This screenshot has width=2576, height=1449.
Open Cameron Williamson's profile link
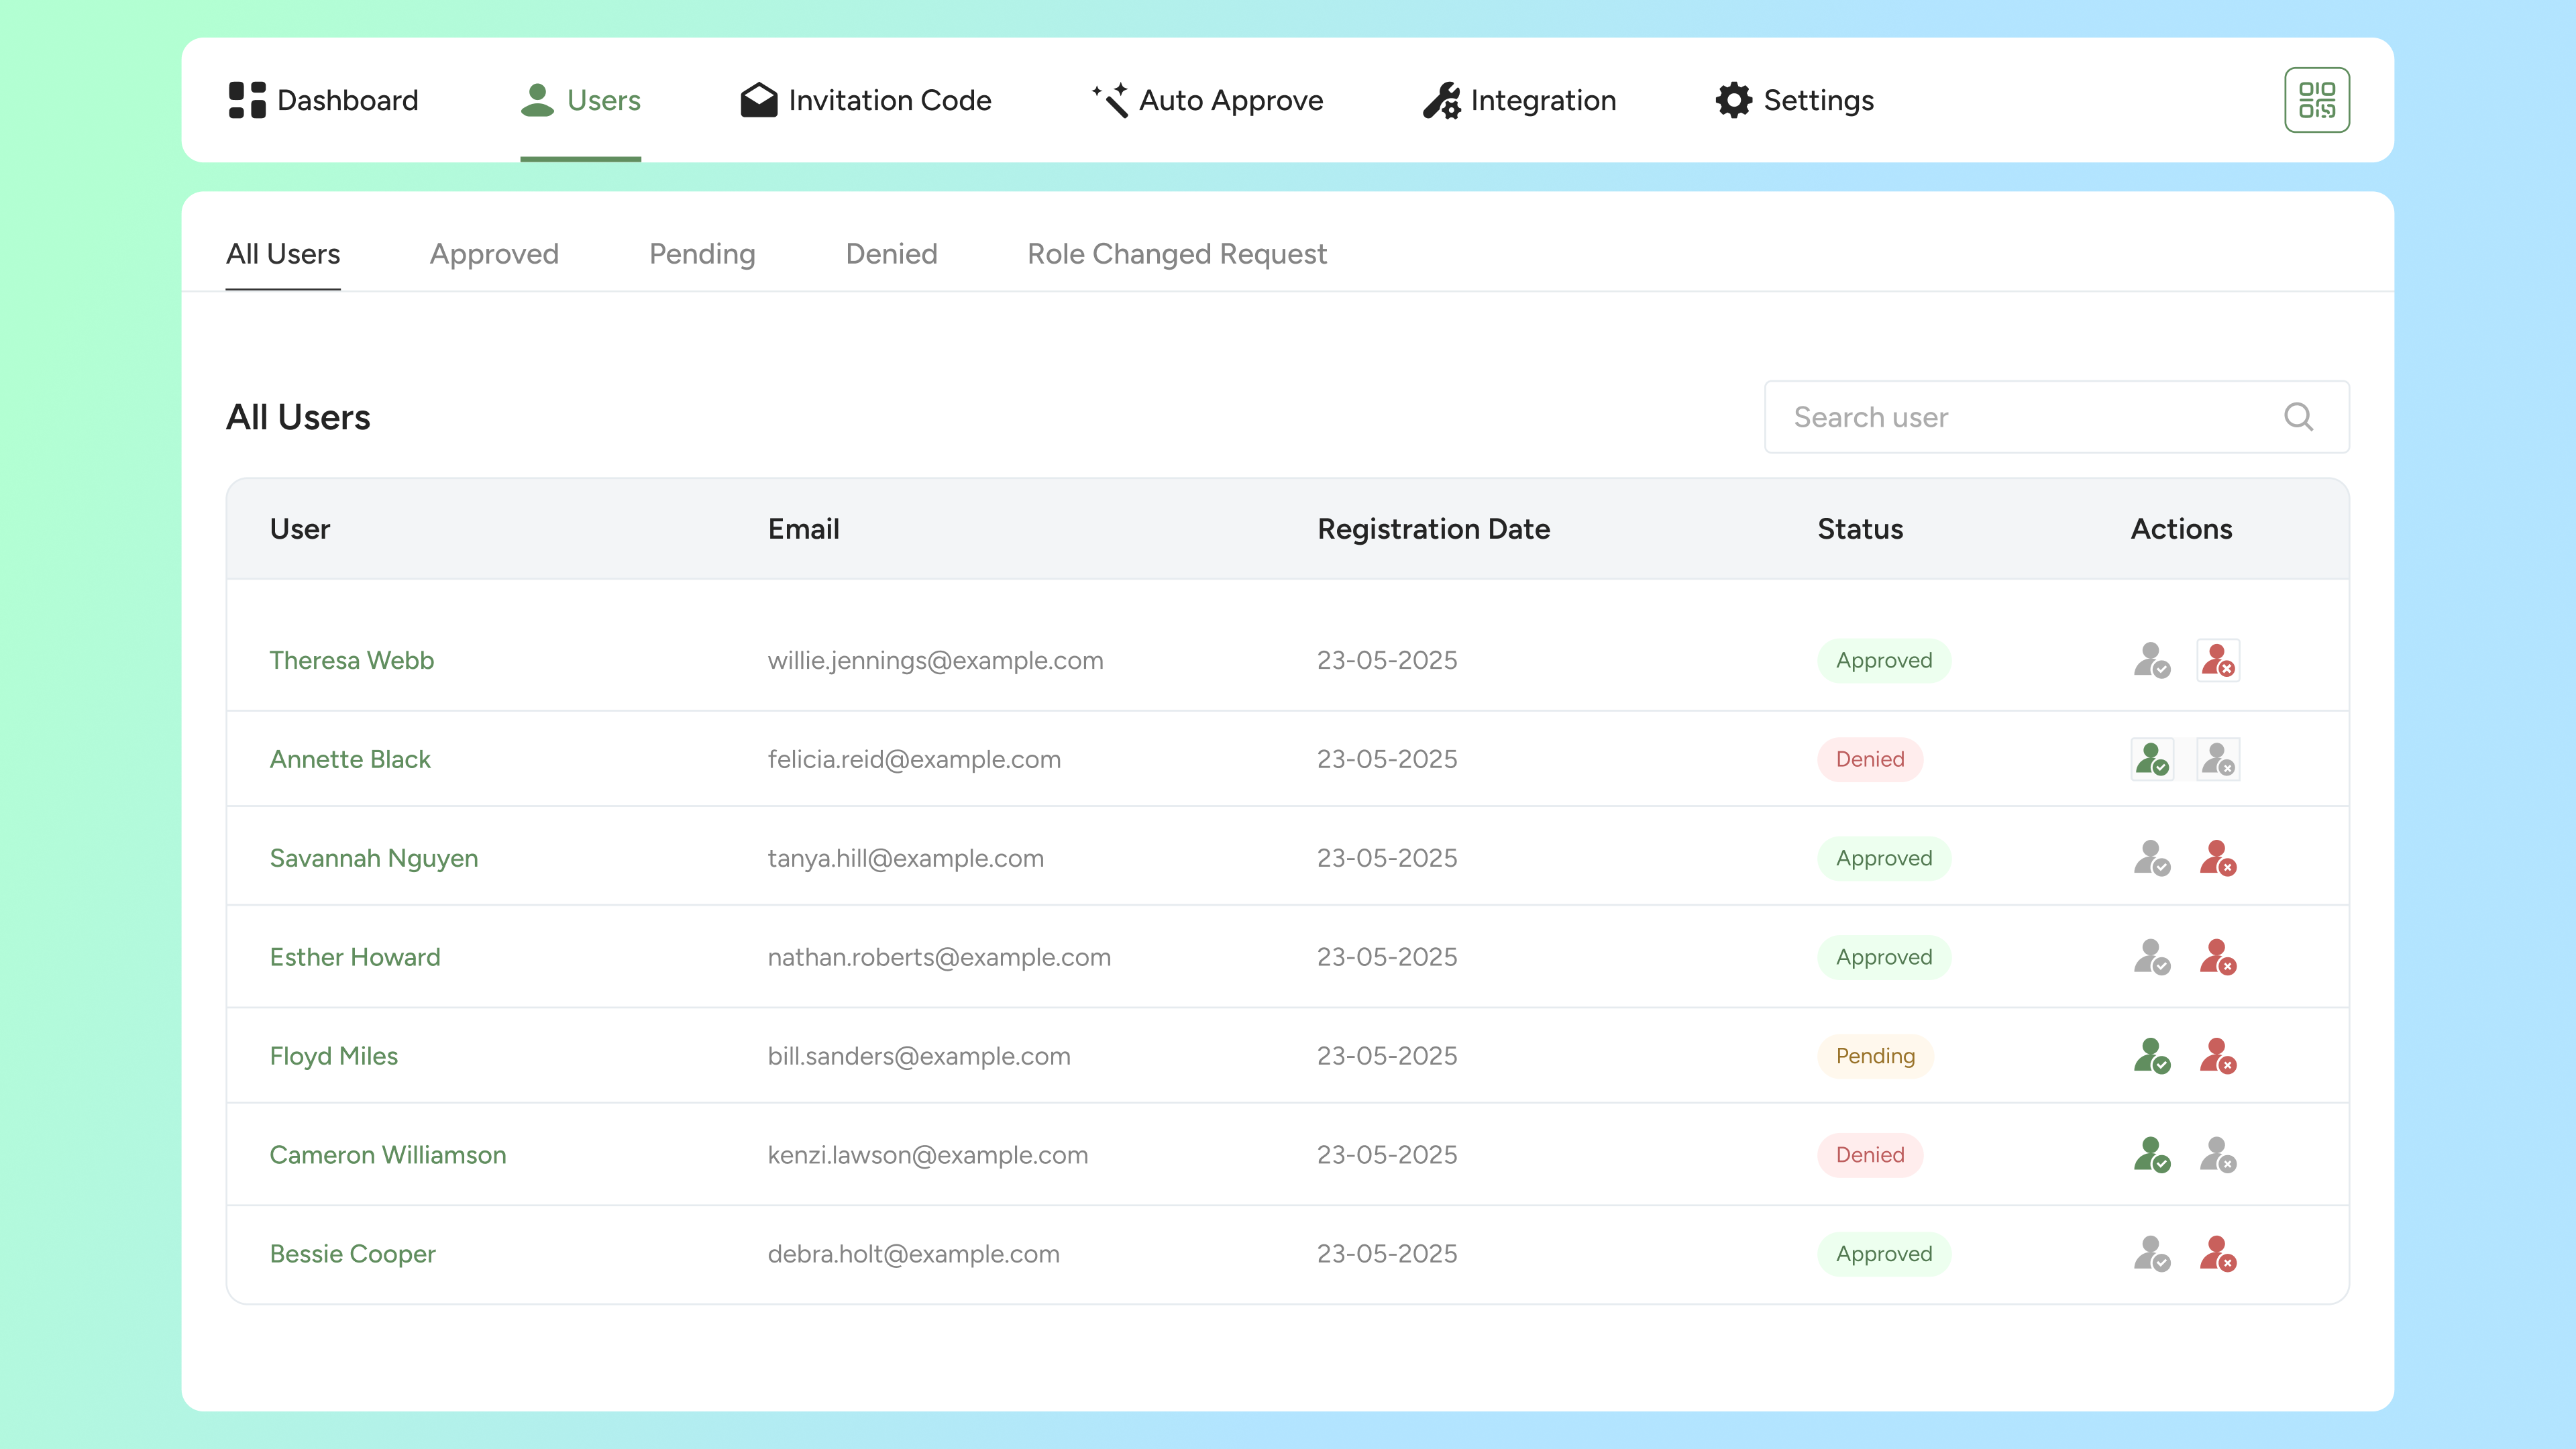pyautogui.click(x=388, y=1155)
